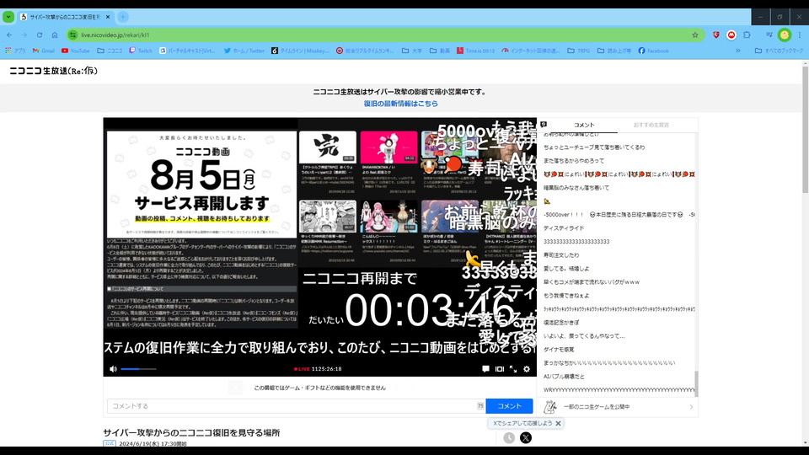The height and width of the screenshot is (455, 809).
Task: Select the comment AIバブル崩壊だと
Action: pos(564,376)
